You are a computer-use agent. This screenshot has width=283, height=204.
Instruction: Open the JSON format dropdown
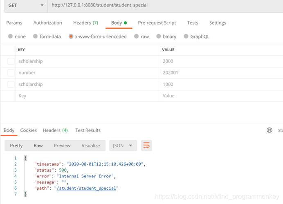tap(123, 146)
